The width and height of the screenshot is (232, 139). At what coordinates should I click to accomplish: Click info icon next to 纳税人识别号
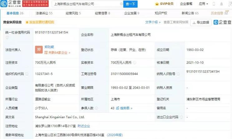[x=178, y=74]
